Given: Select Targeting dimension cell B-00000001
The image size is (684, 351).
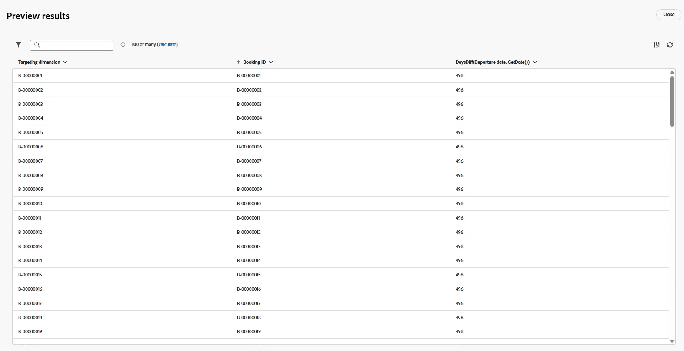Looking at the screenshot, I should pos(30,76).
